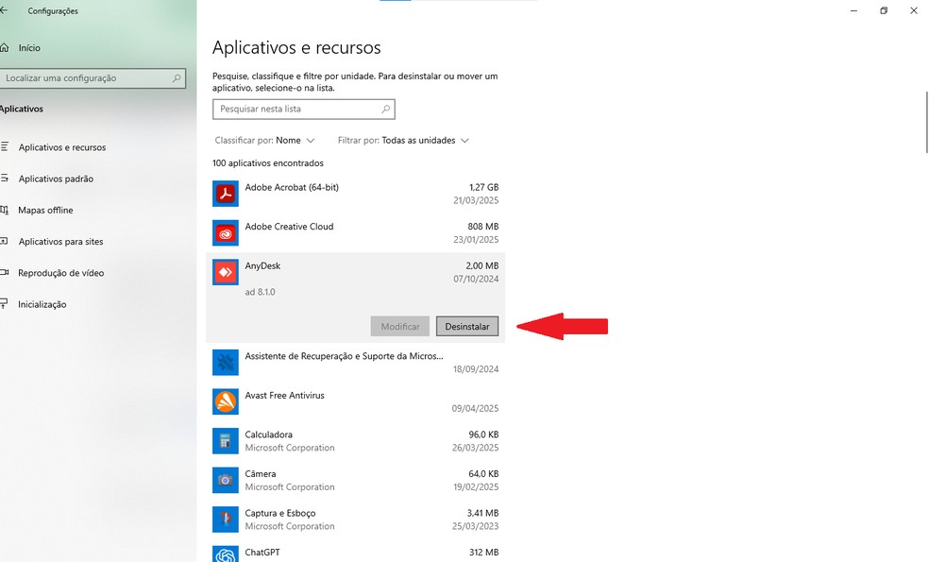Go to Início settings home
This screenshot has height=562, width=929.
[x=29, y=48]
